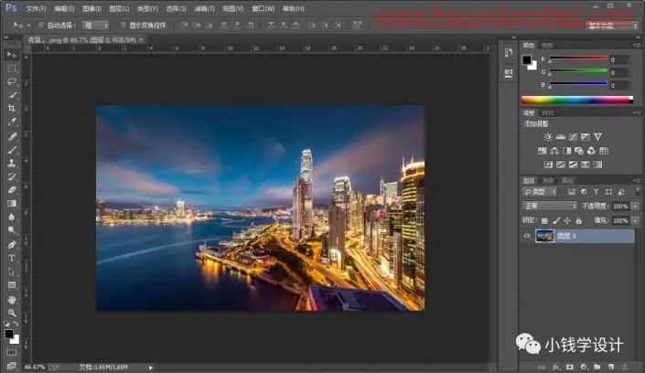Open the auto-select group/layer dropdown
The image size is (645, 373).
pyautogui.click(x=95, y=25)
